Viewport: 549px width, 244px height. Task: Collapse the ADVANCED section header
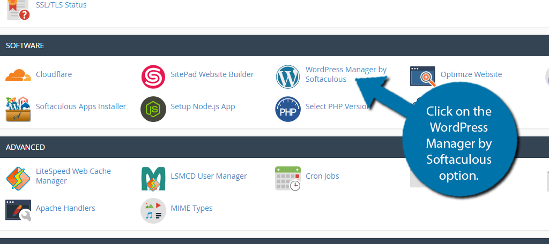tap(274, 147)
